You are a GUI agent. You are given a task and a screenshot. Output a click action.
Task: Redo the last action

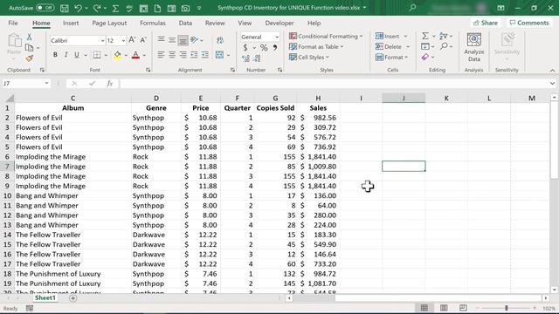[97, 8]
